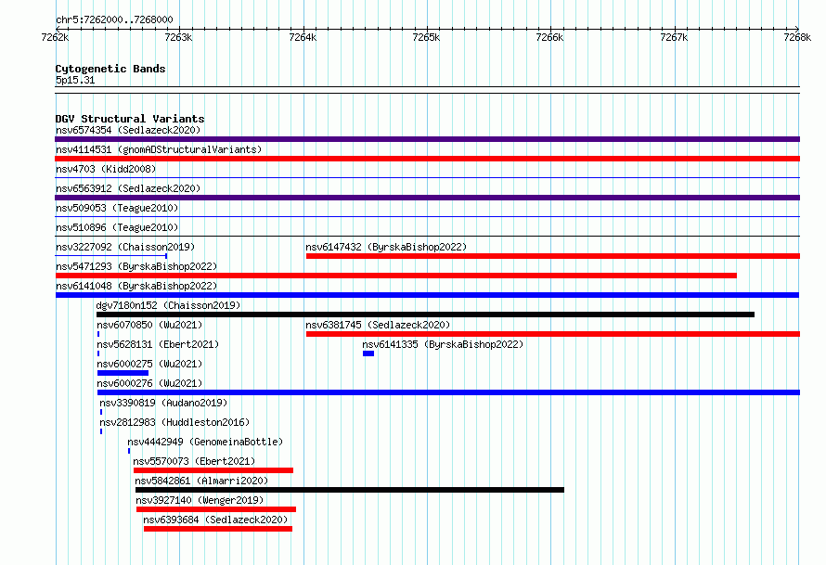Click the long blue bar of nsv6000276
This screenshot has height=565, width=826.
(x=449, y=392)
